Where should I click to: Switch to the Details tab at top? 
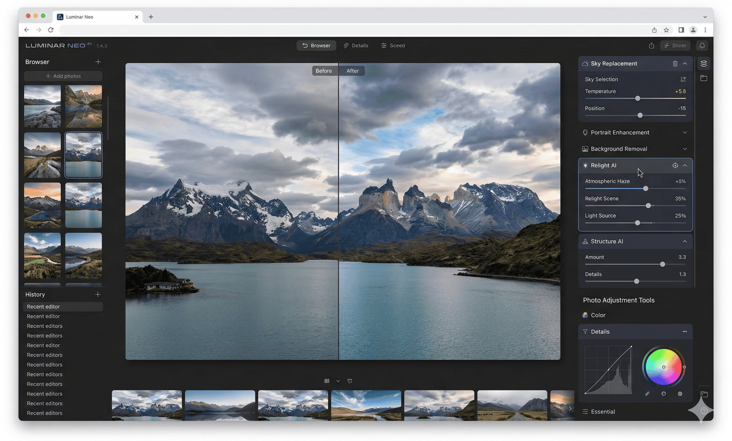coord(356,45)
